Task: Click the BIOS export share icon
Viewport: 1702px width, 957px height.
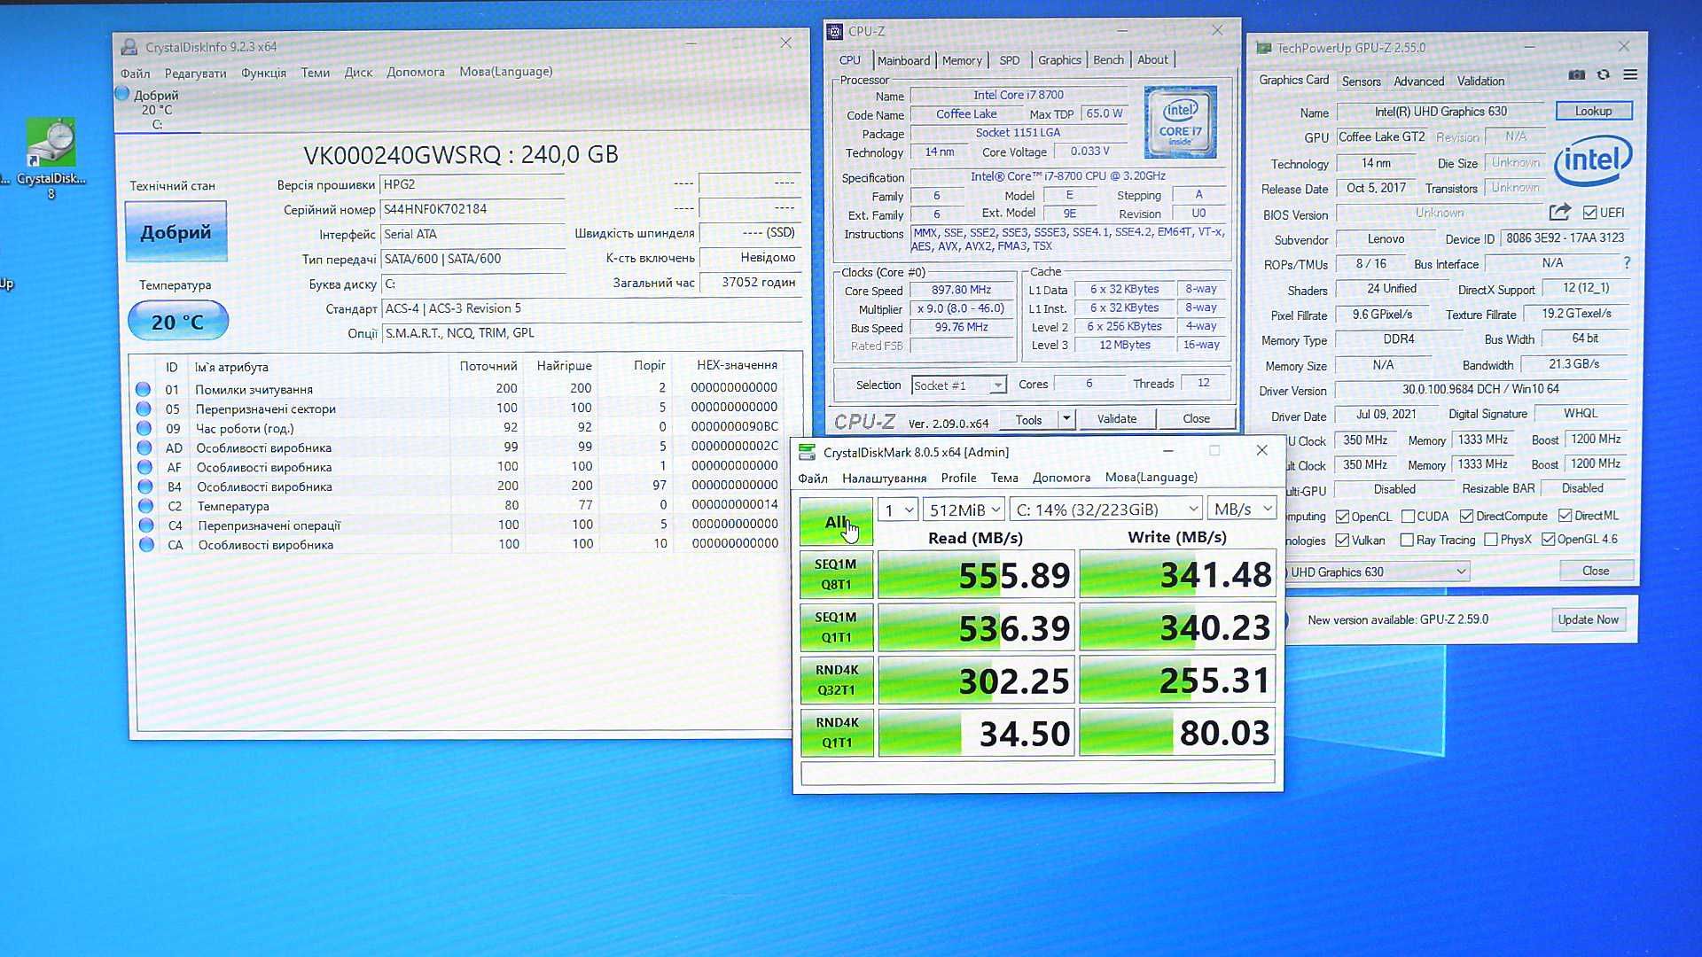Action: pos(1559,212)
